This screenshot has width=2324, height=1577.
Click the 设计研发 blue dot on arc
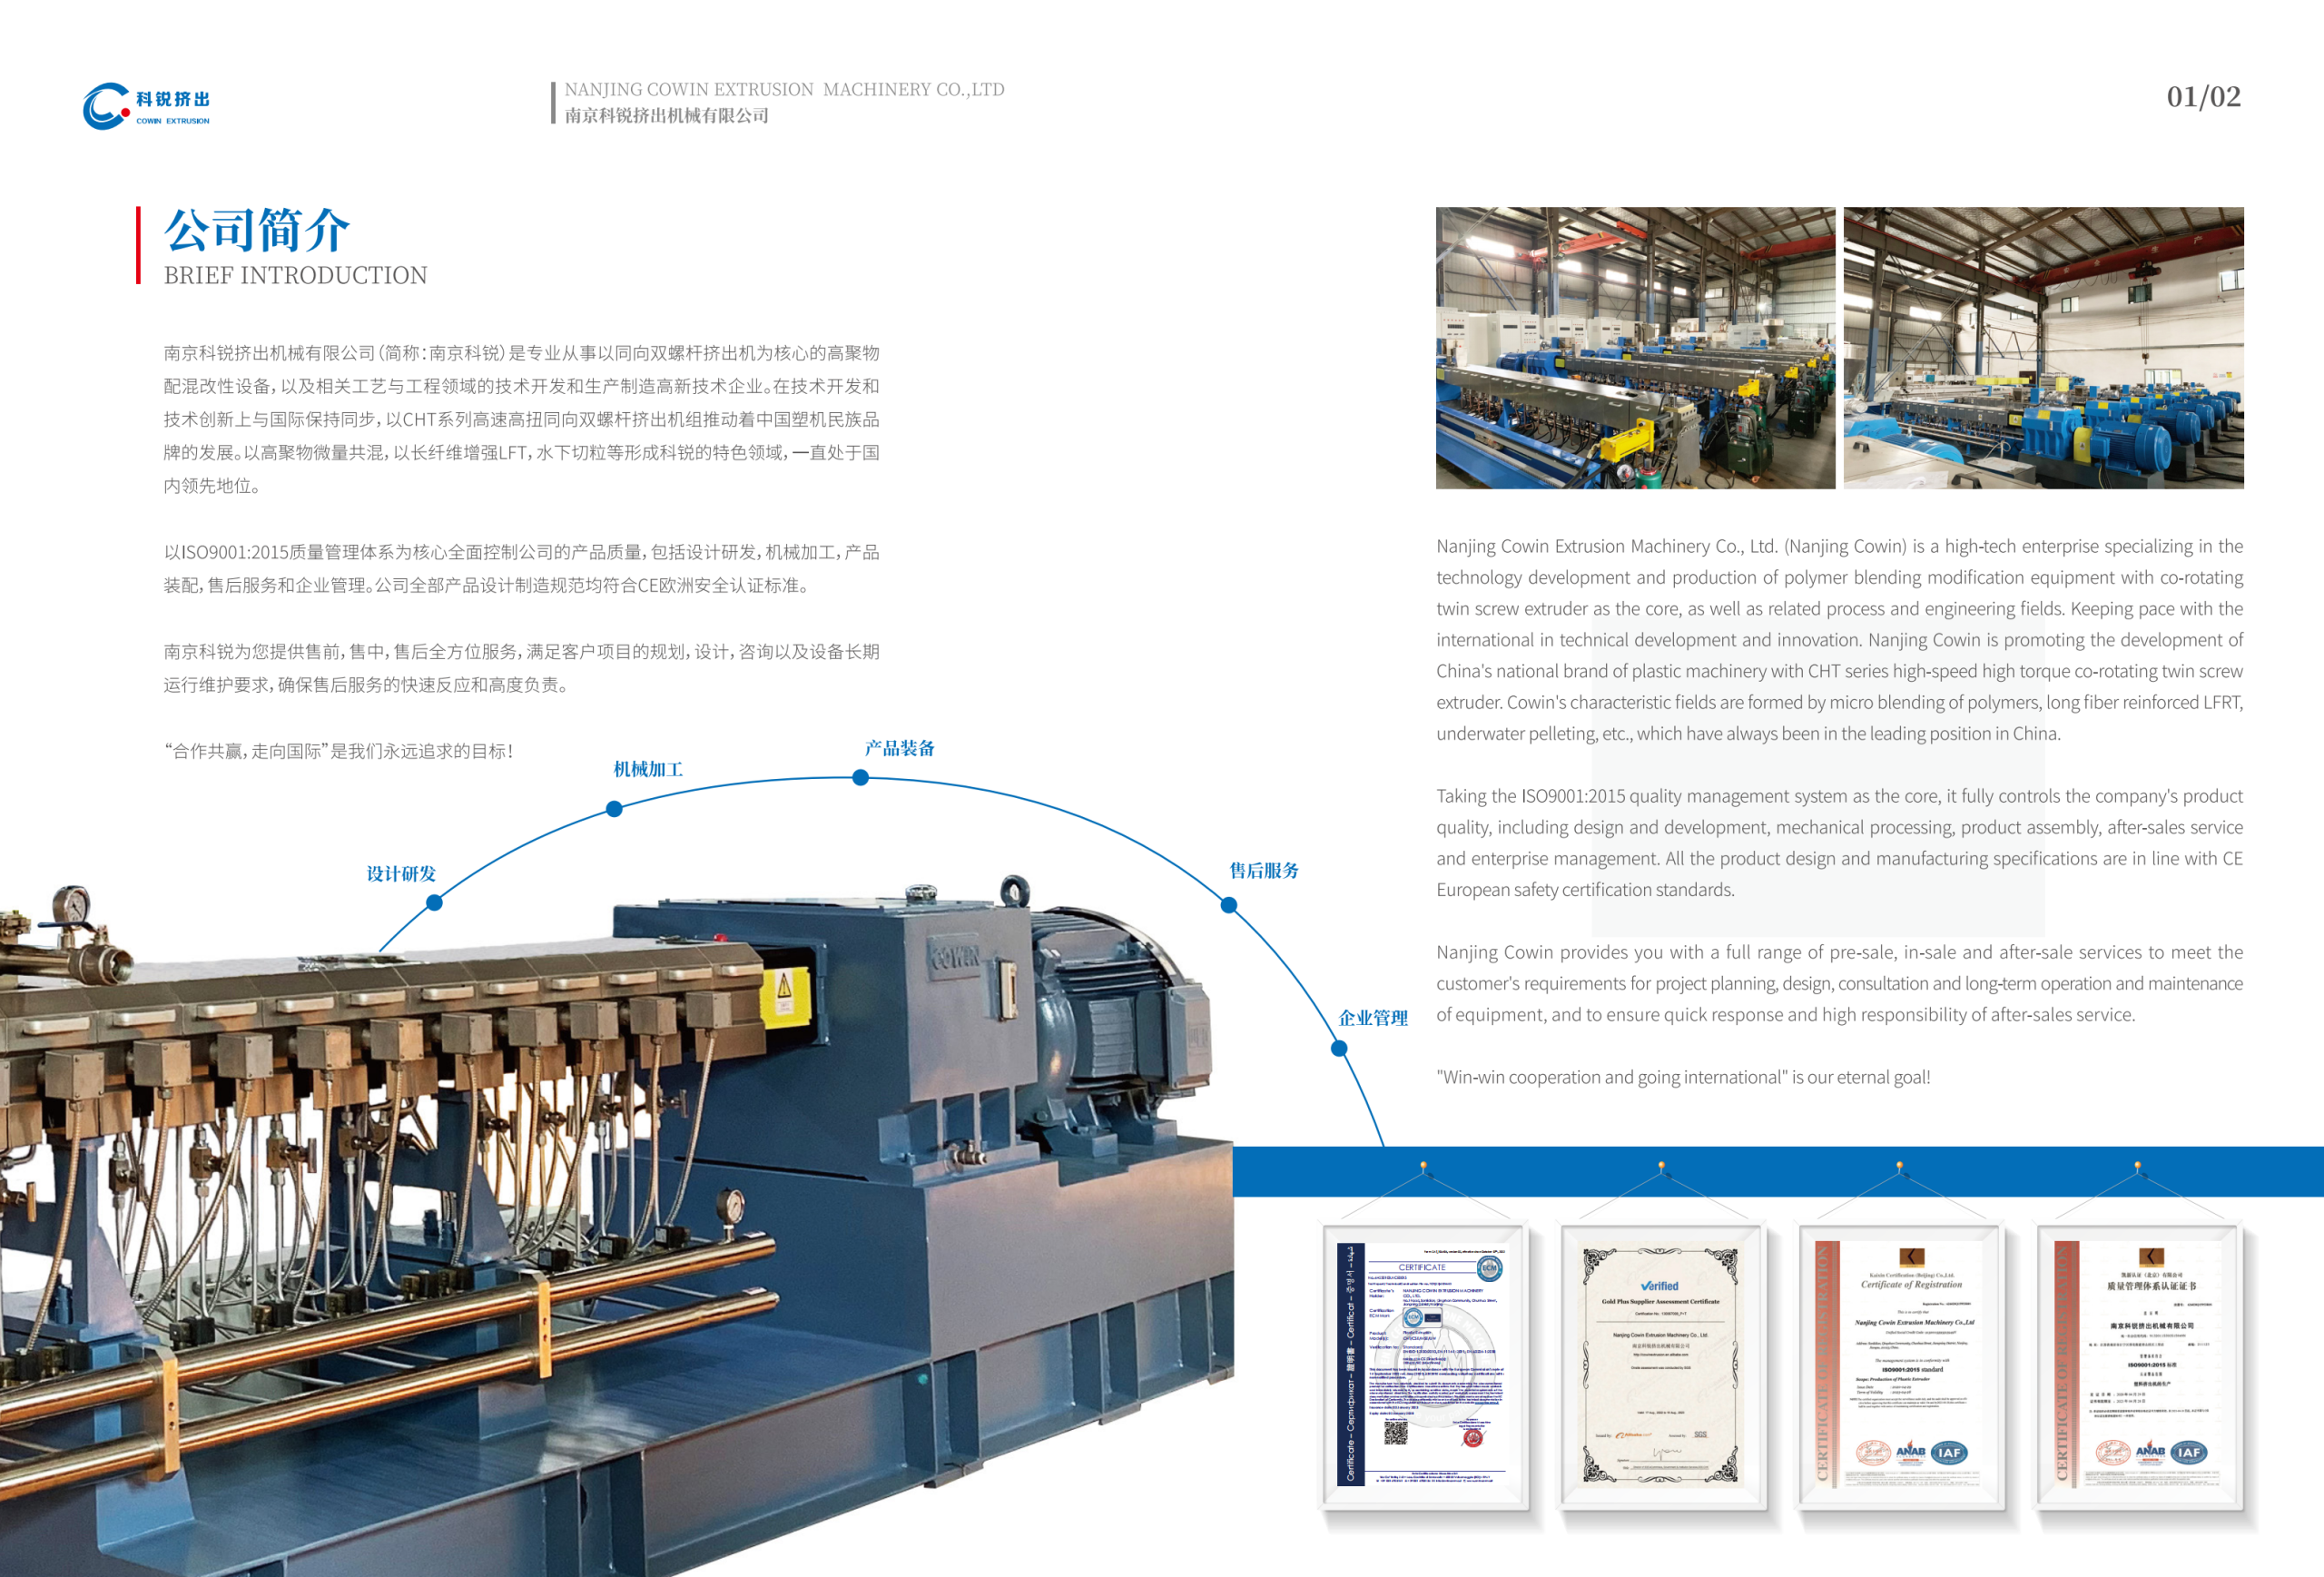434,902
